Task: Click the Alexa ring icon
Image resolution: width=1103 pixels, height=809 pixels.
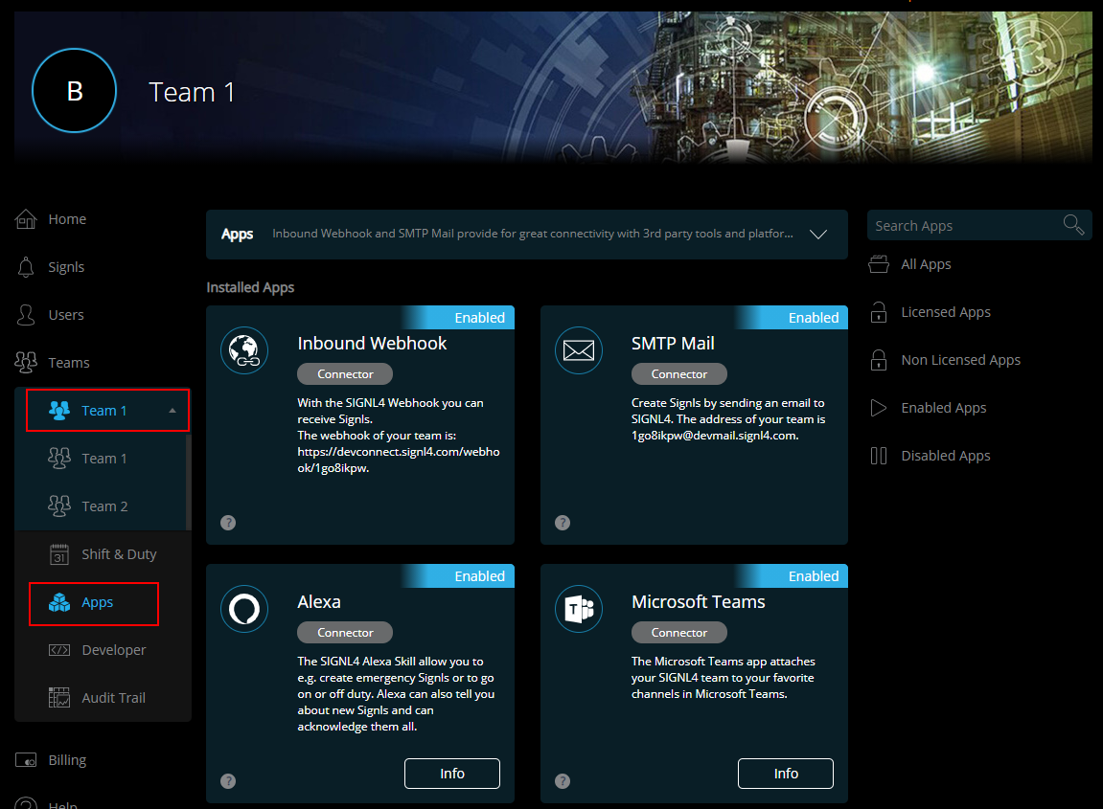Action: click(244, 609)
